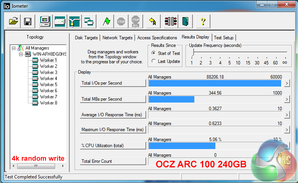Screen dimensions: 298x183
Task: Click the Total I/Os progress bar
Action: (x=215, y=83)
